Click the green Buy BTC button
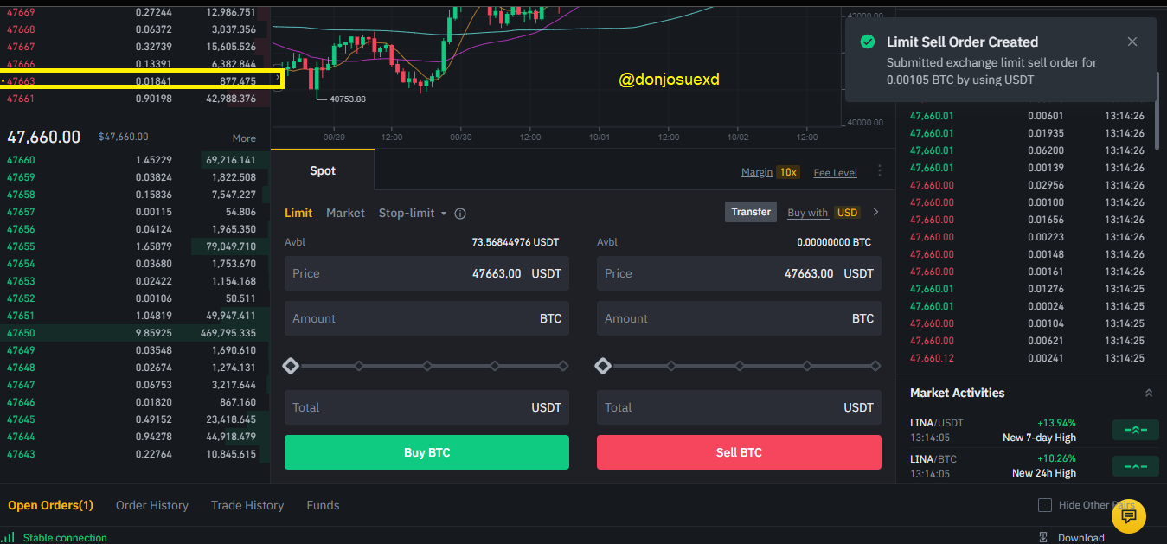This screenshot has width=1167, height=544. coord(426,452)
